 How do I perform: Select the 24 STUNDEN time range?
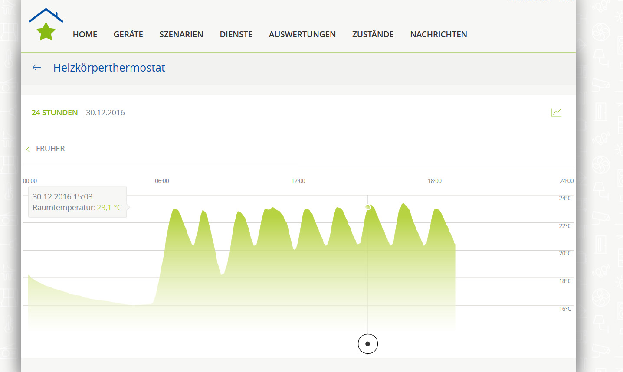pos(55,113)
